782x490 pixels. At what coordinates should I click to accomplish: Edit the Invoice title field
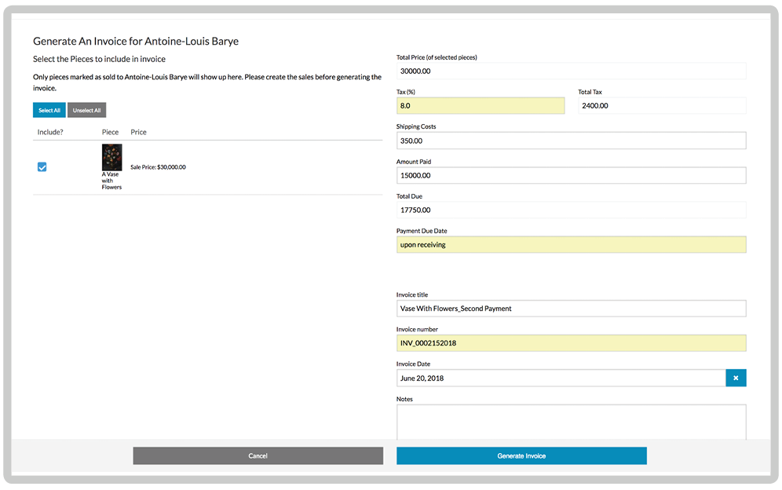(x=571, y=308)
